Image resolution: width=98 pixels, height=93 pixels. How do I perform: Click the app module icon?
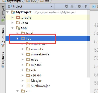18,28
